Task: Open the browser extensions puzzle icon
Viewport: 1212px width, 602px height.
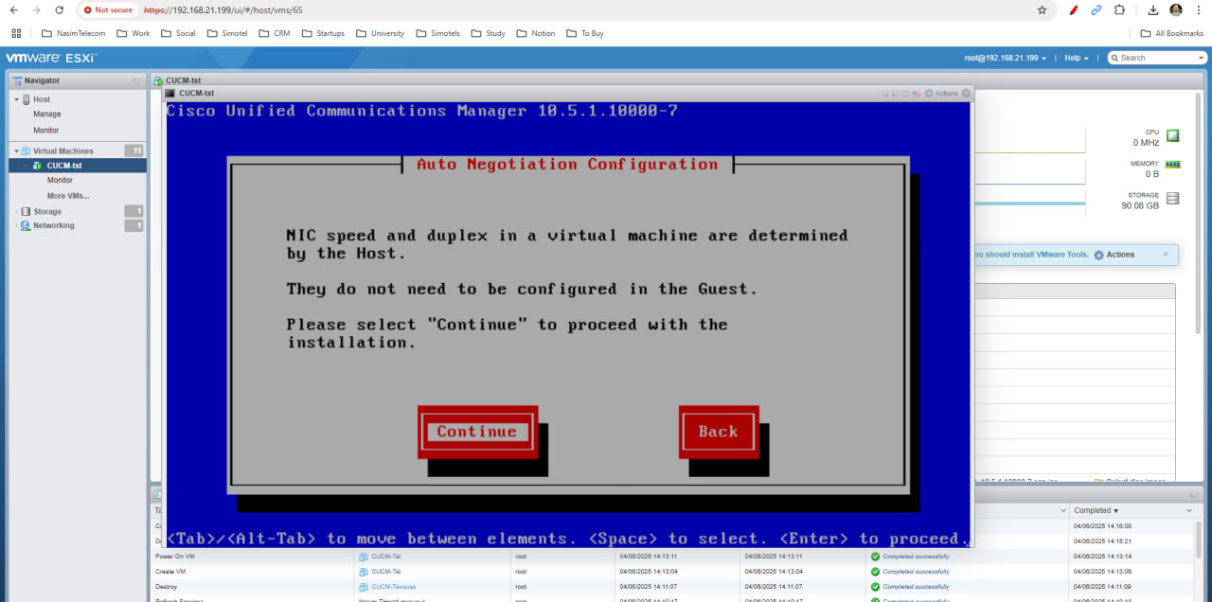Action: pyautogui.click(x=1119, y=10)
